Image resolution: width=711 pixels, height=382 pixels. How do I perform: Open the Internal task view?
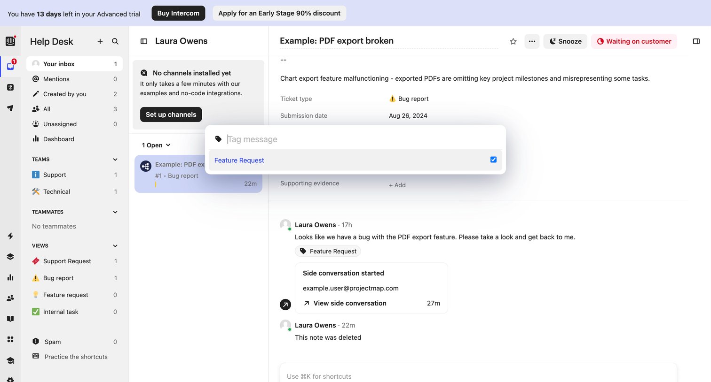[x=74, y=312]
